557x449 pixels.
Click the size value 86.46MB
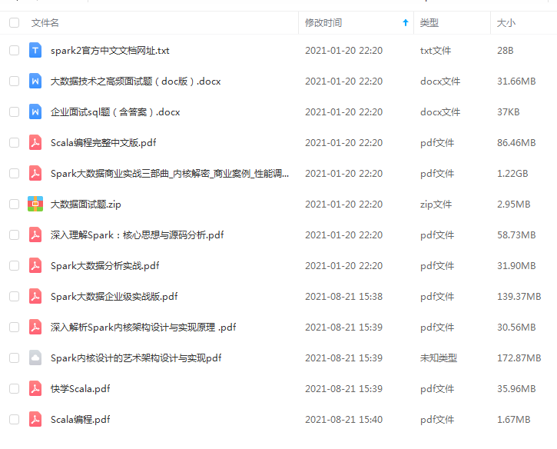click(x=516, y=143)
